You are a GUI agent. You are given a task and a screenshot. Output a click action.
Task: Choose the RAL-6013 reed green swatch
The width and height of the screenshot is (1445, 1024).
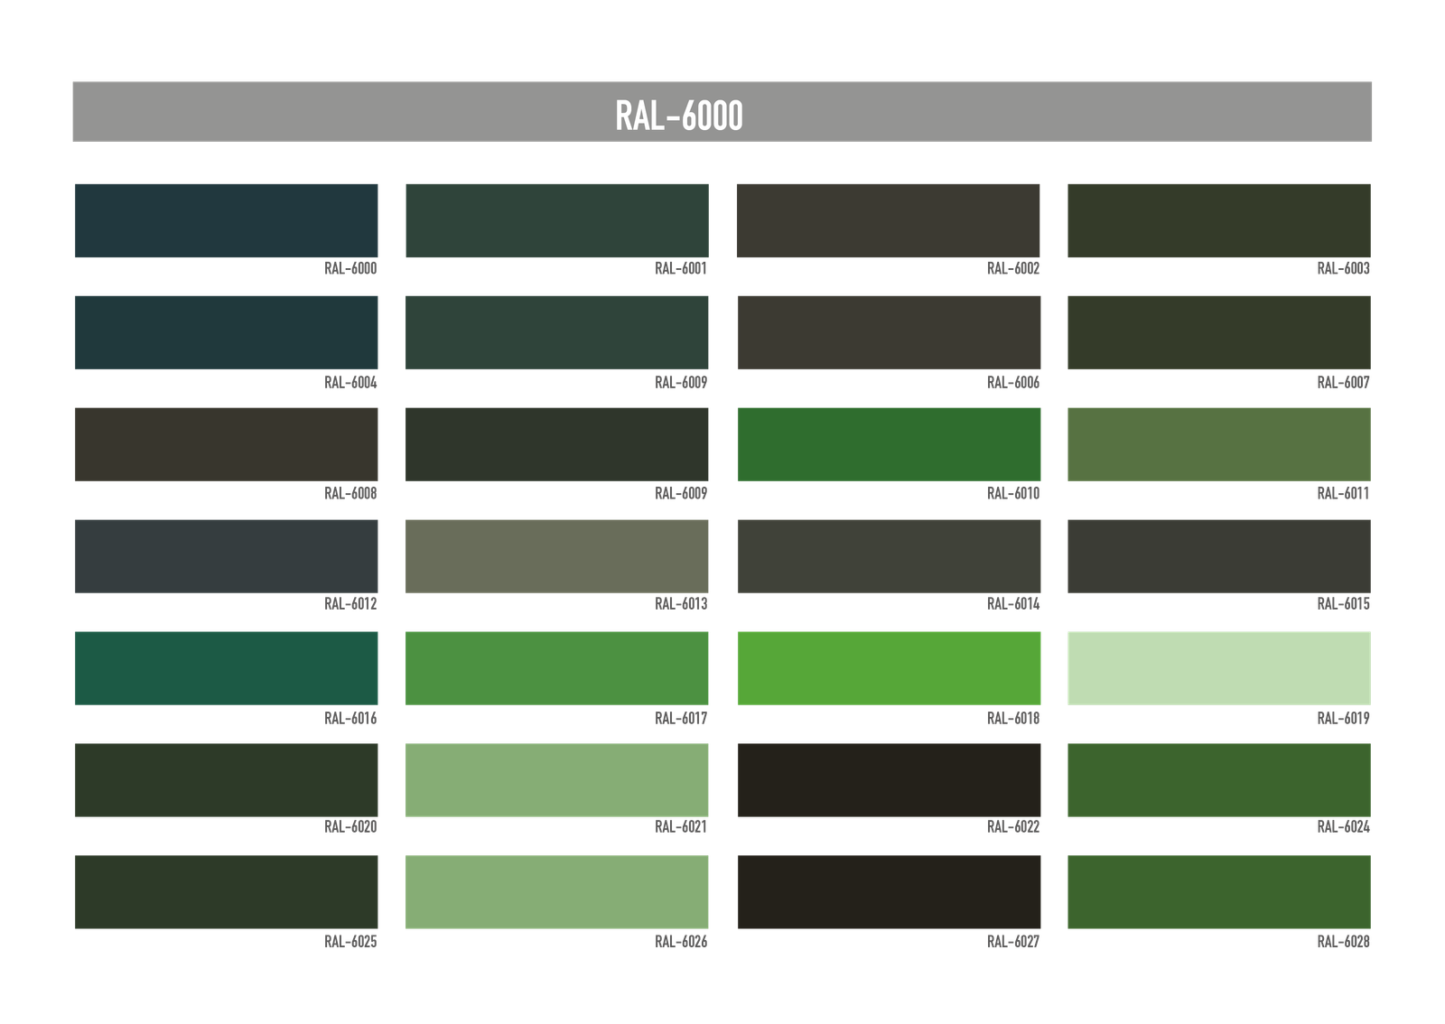[x=557, y=556]
